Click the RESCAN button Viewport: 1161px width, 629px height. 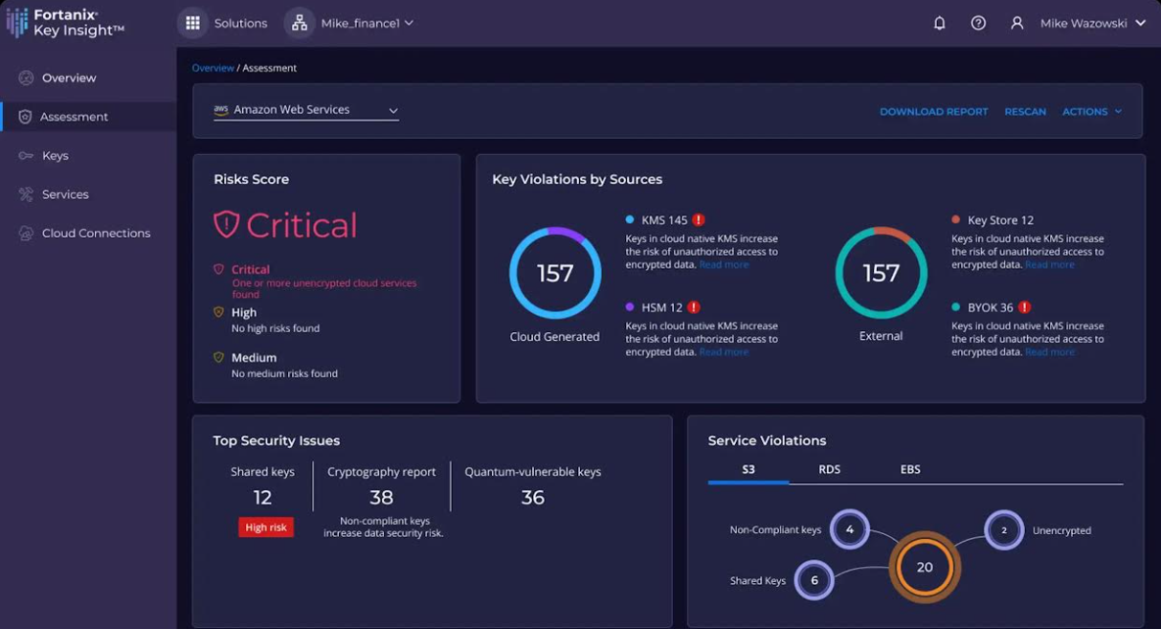point(1025,112)
